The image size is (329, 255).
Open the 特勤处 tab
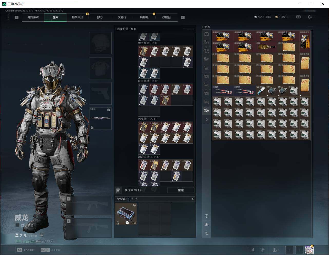coord(144,17)
